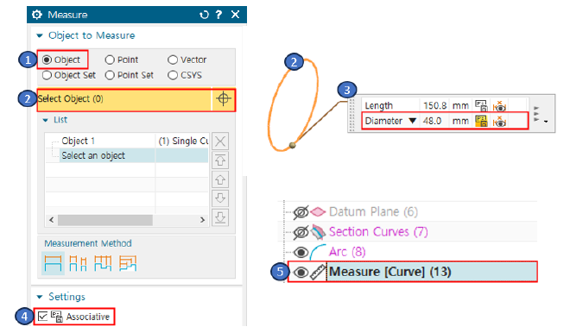Collapse the Settings section
570x333 pixels.
click(x=40, y=297)
